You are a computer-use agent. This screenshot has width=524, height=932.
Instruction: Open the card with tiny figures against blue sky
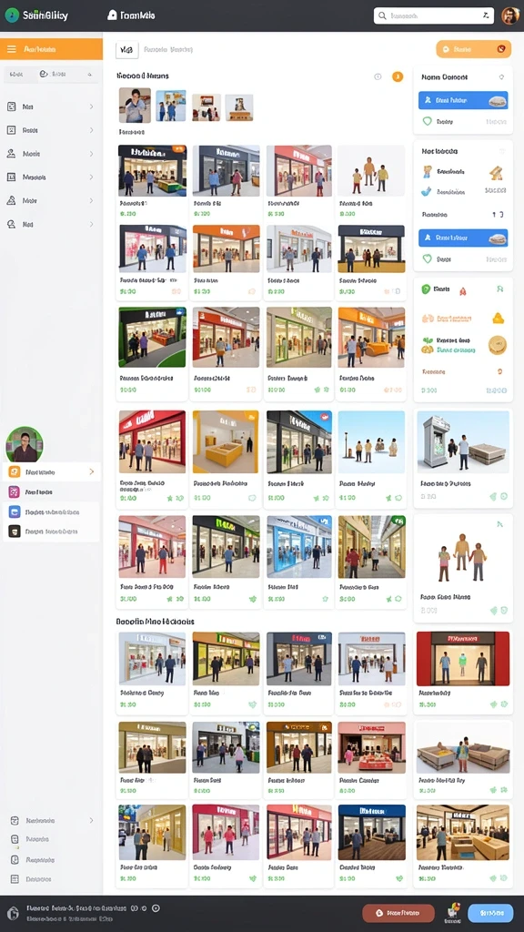pyautogui.click(x=372, y=459)
